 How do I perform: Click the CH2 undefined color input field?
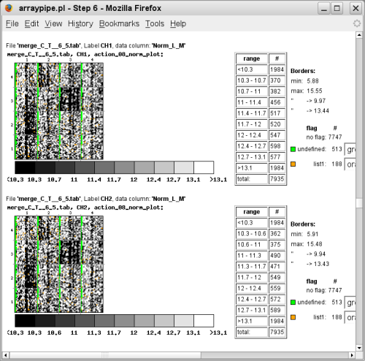(x=350, y=303)
